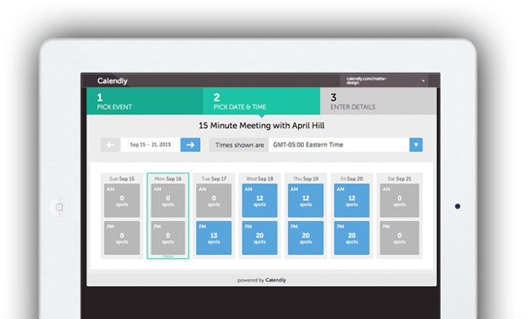Select Mon Sep 16 AM slot
Viewport: 532px width, 319px height.
click(168, 201)
